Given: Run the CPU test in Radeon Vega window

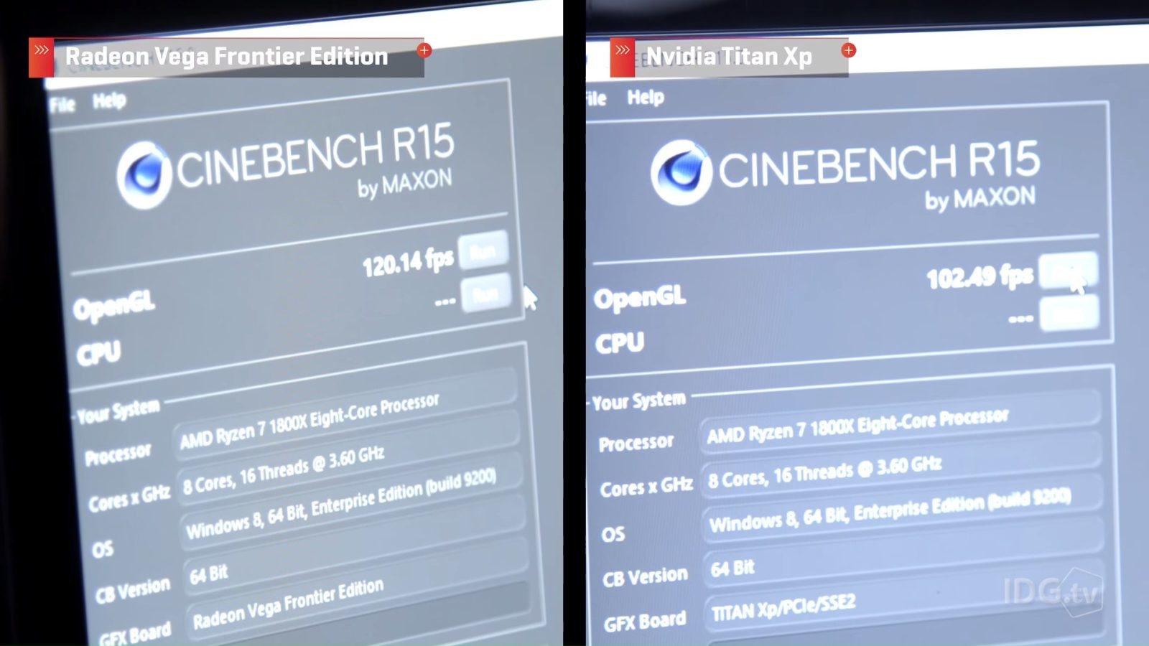Looking at the screenshot, I should click(486, 293).
